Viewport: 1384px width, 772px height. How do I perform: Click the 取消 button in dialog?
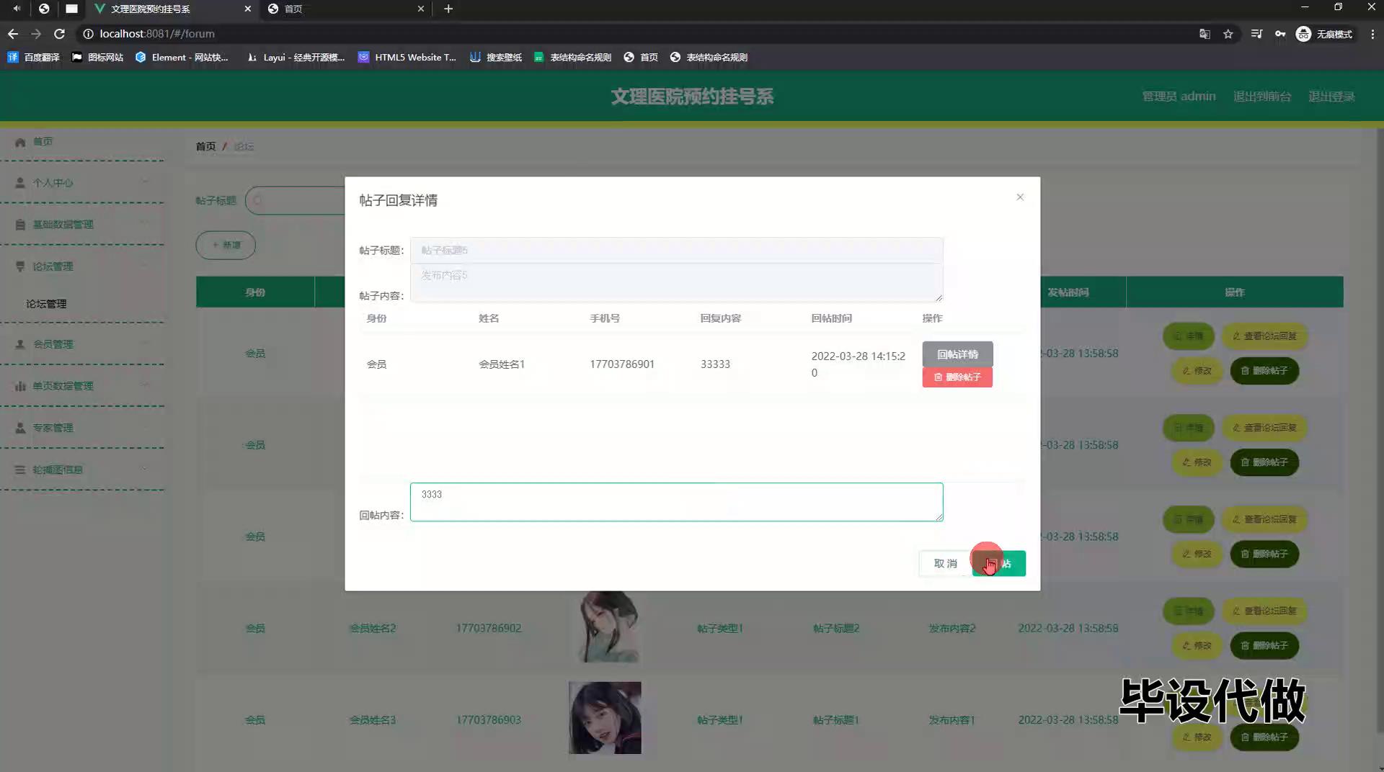click(x=944, y=564)
